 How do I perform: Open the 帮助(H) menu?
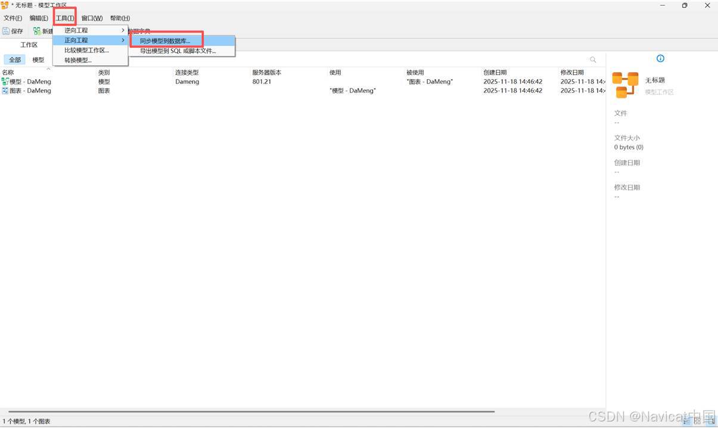click(x=120, y=18)
